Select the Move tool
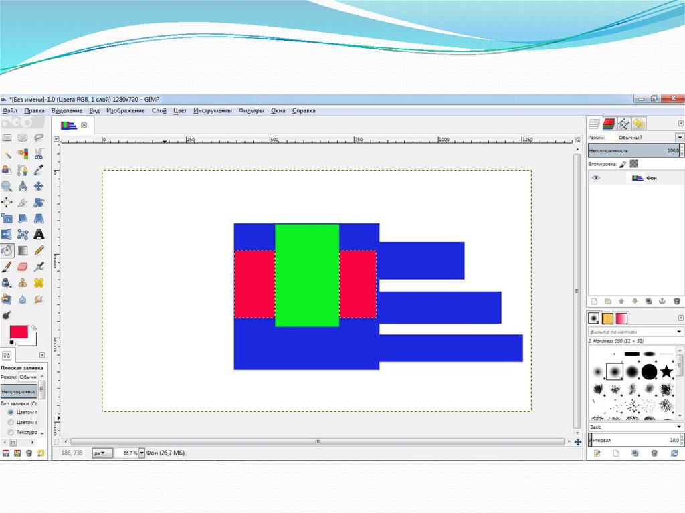Image resolution: width=685 pixels, height=513 pixels. click(x=39, y=186)
